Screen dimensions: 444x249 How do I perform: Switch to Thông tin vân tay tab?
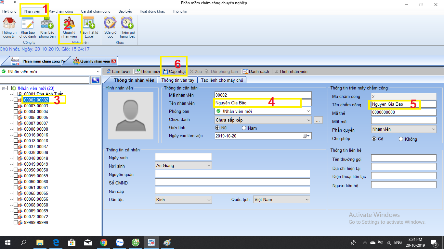tap(178, 80)
